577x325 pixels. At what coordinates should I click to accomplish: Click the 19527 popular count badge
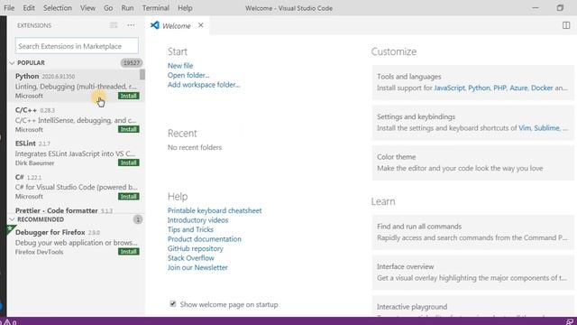click(132, 63)
